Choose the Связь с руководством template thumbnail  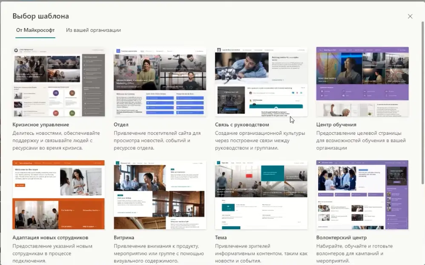[x=261, y=82]
